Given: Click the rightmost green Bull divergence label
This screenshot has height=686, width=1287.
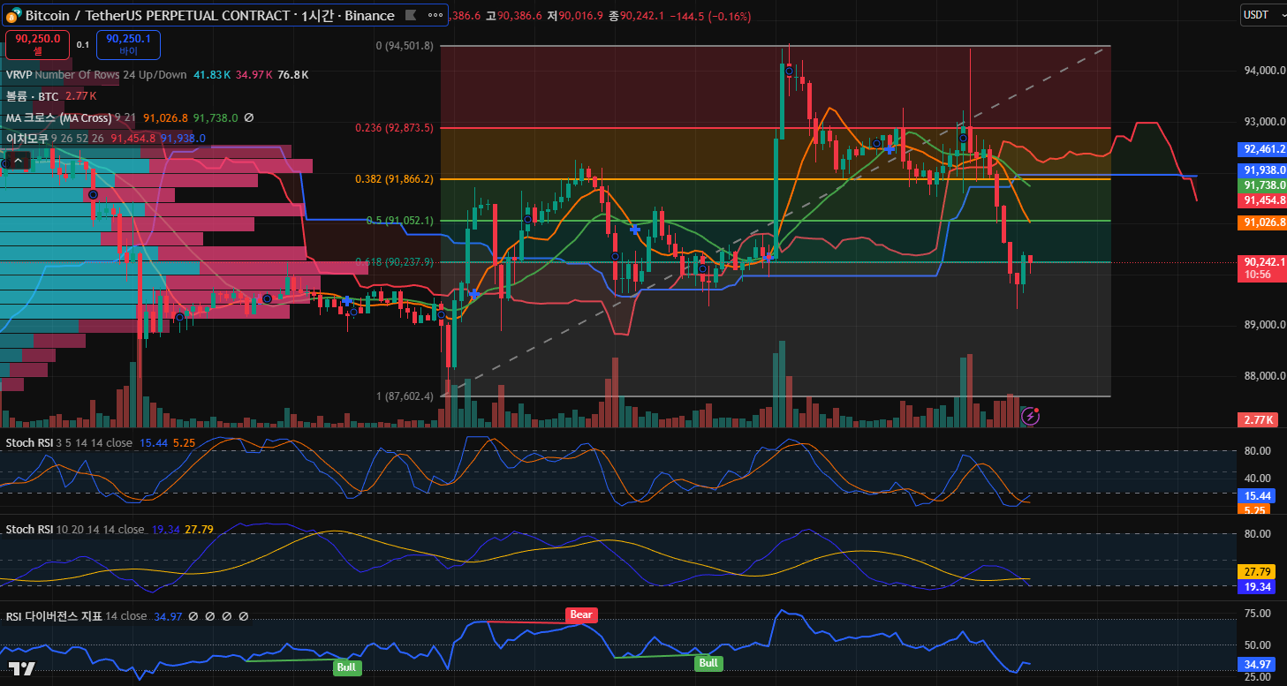Looking at the screenshot, I should click(708, 663).
